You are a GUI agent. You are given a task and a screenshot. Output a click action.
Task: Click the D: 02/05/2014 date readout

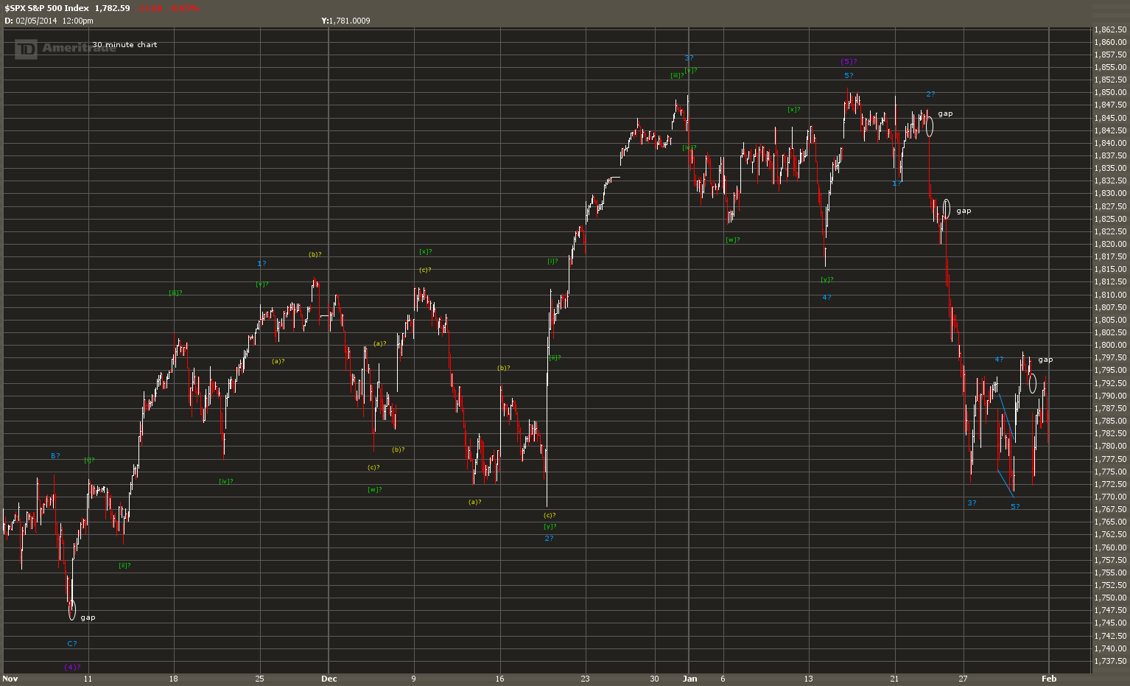coord(49,21)
